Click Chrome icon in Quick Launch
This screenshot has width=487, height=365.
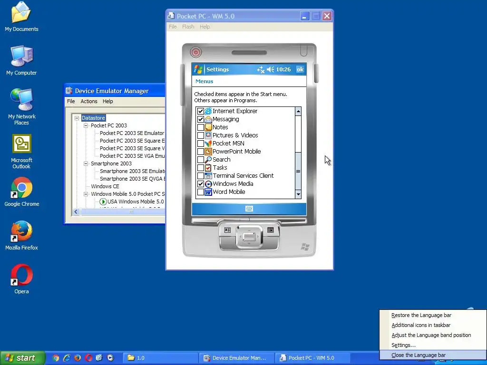(x=56, y=358)
